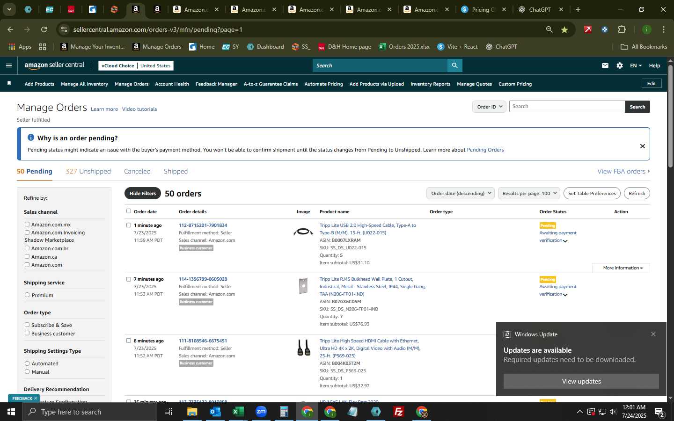Viewport: 674px width, 421px height.
Task: Open the Results per page dropdown
Action: 529,193
